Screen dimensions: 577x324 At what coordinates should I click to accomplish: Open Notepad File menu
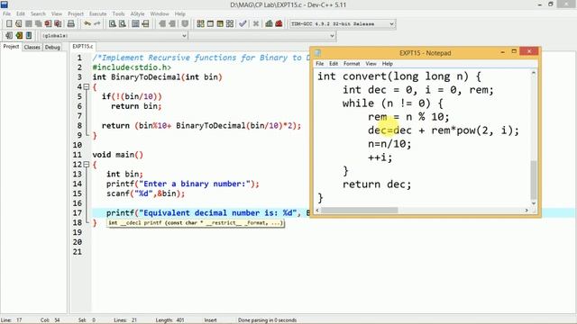320,64
